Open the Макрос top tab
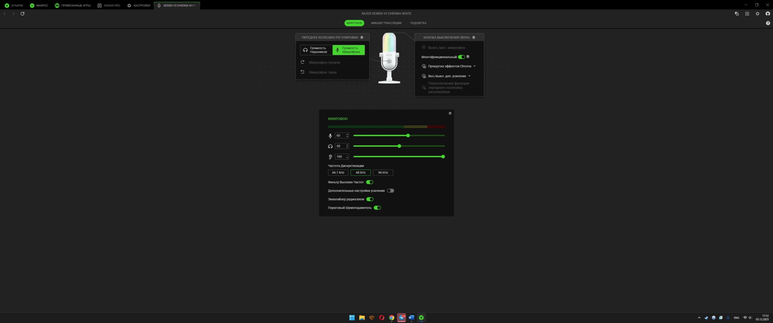 pos(39,5)
